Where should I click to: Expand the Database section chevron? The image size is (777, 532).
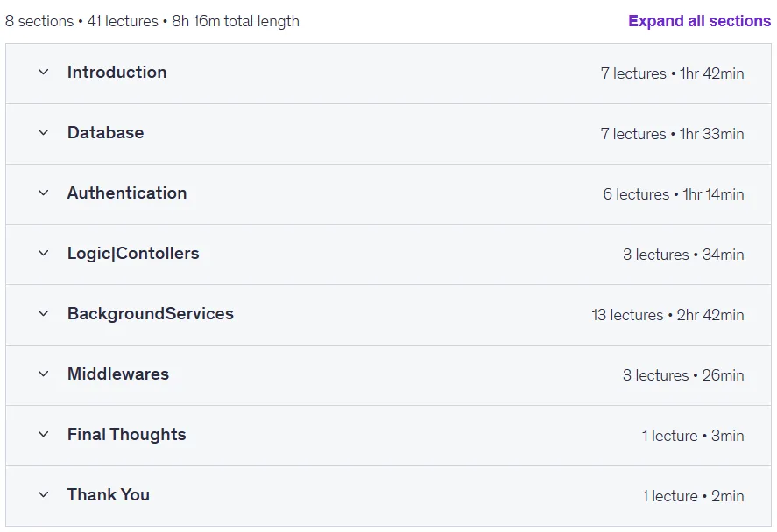point(44,133)
